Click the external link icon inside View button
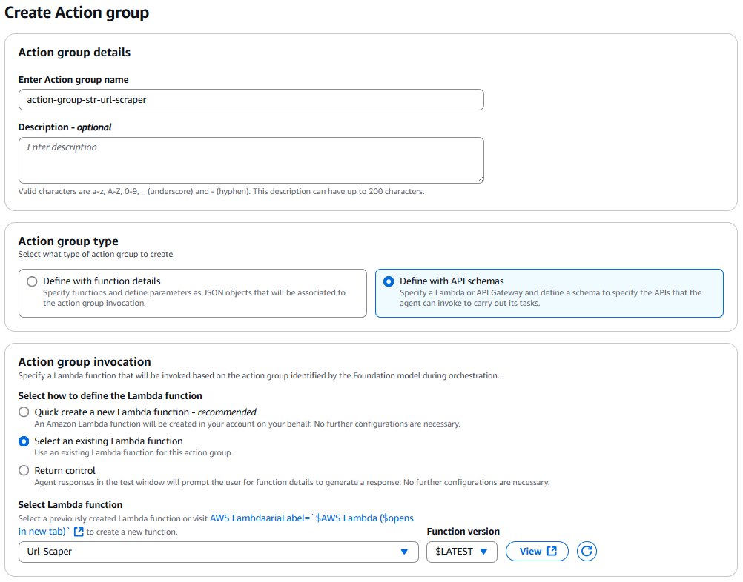 click(x=552, y=551)
